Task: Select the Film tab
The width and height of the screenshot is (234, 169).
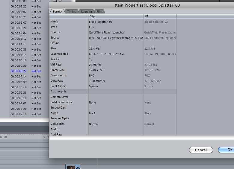Action: tap(99, 12)
